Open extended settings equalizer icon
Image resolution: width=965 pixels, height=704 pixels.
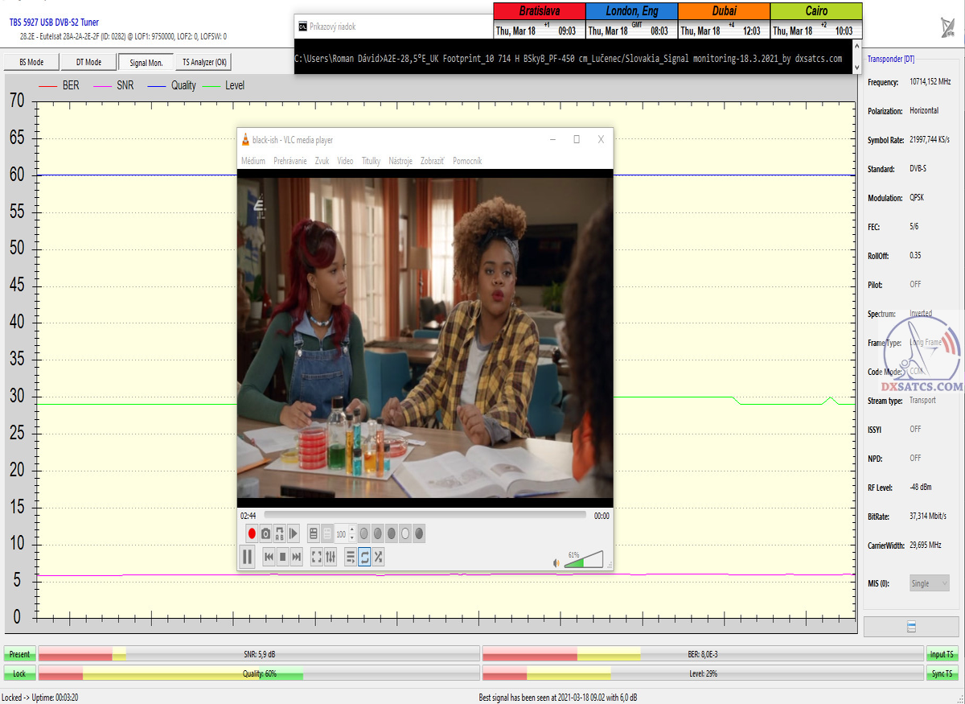(x=330, y=556)
